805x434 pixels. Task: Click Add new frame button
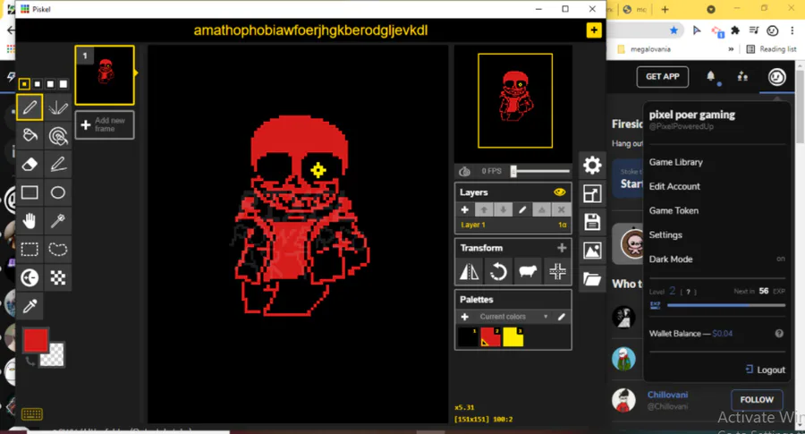[105, 124]
